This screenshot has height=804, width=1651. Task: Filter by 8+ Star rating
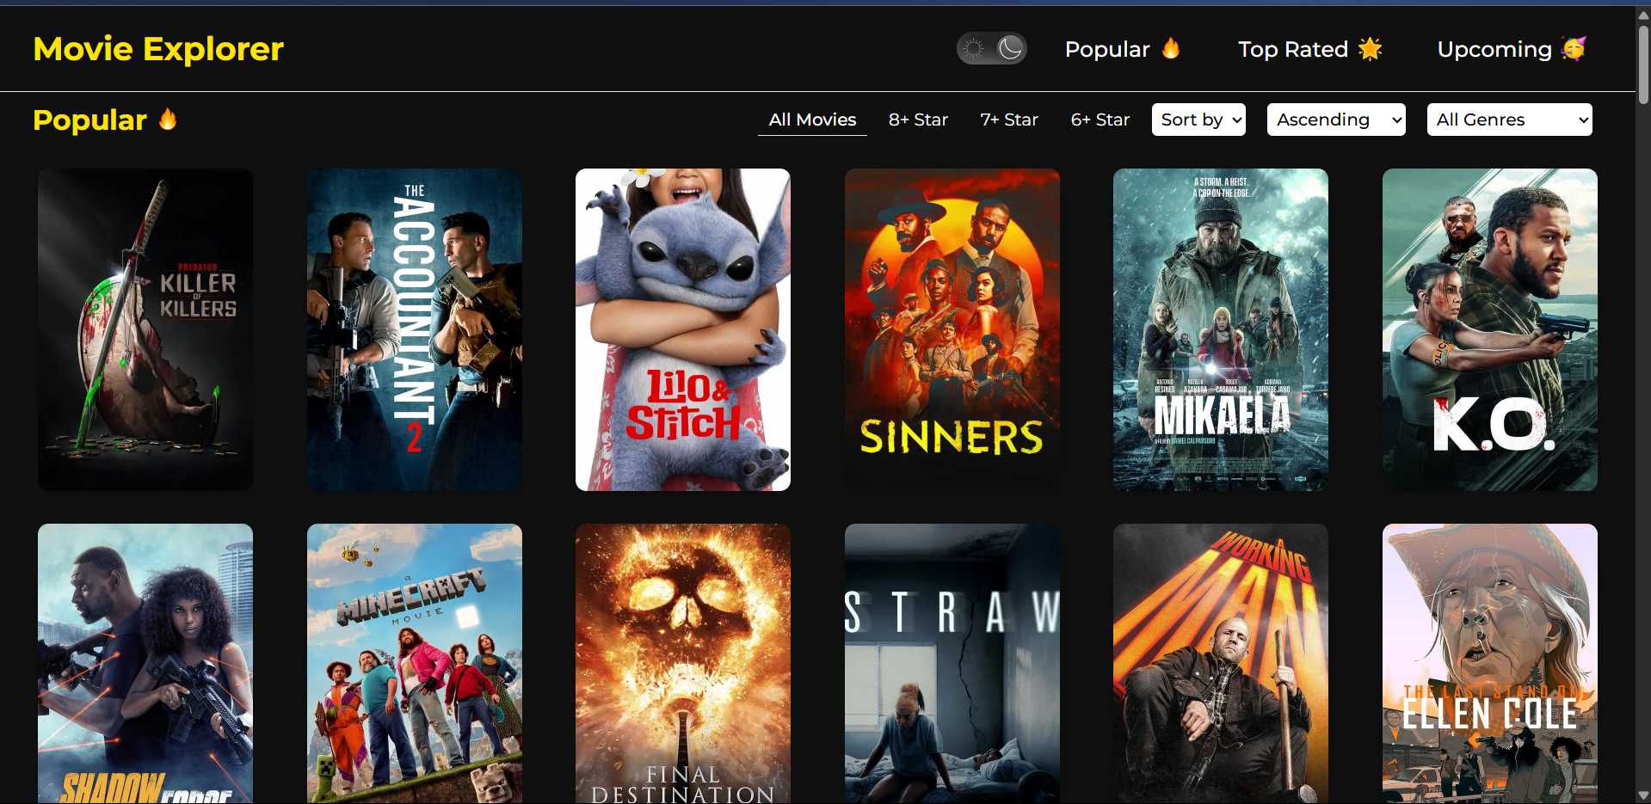pyautogui.click(x=918, y=120)
